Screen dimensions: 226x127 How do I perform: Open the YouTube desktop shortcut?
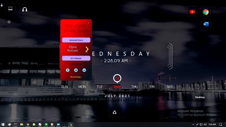[192, 12]
